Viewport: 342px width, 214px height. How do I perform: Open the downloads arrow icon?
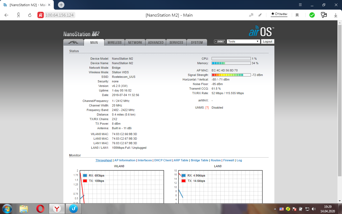click(x=336, y=15)
